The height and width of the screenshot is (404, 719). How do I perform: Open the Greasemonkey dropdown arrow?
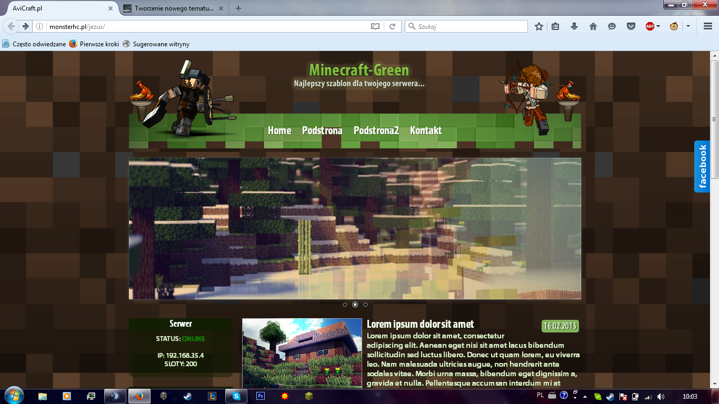(x=687, y=26)
